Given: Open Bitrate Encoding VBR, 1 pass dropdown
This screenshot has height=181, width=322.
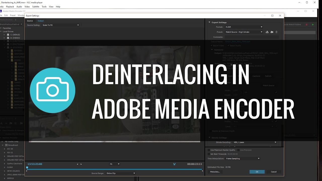Looking at the screenshot, I should click(255, 142).
